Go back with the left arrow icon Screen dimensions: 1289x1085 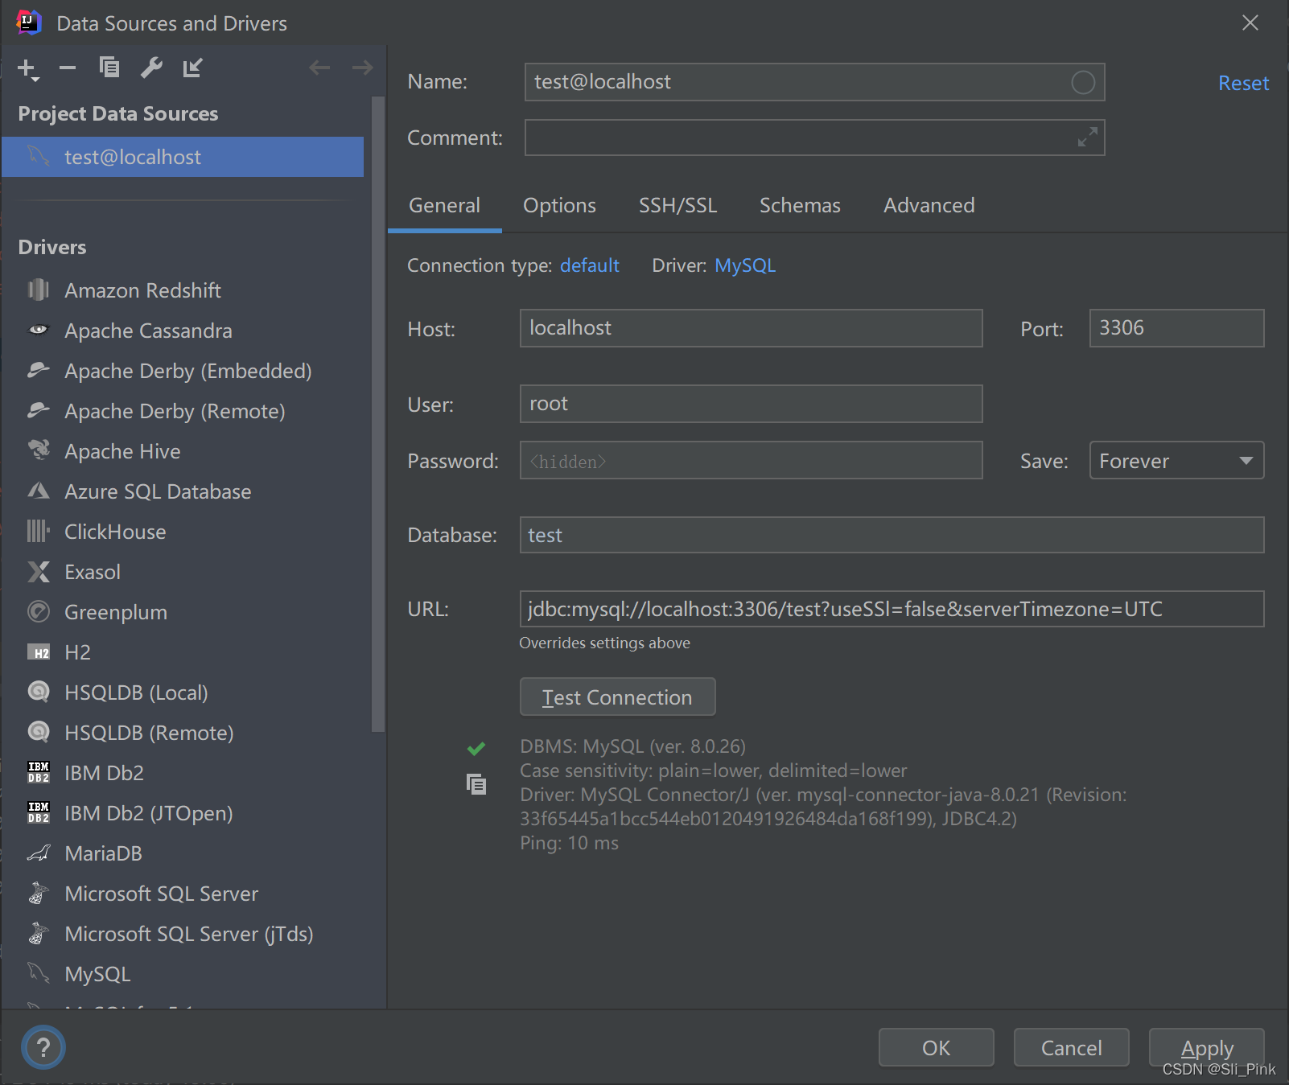click(x=319, y=68)
